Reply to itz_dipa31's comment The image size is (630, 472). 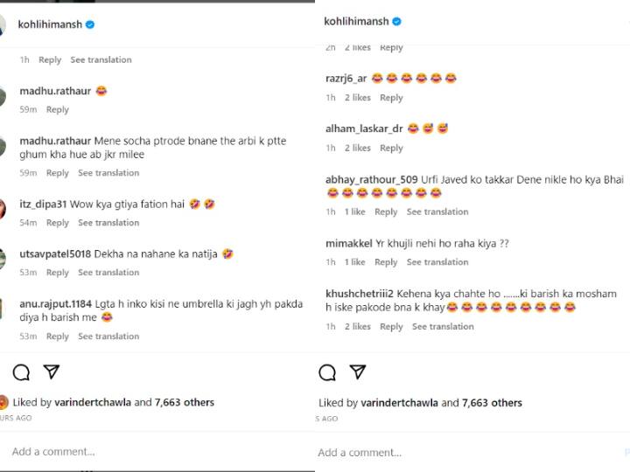pos(57,223)
